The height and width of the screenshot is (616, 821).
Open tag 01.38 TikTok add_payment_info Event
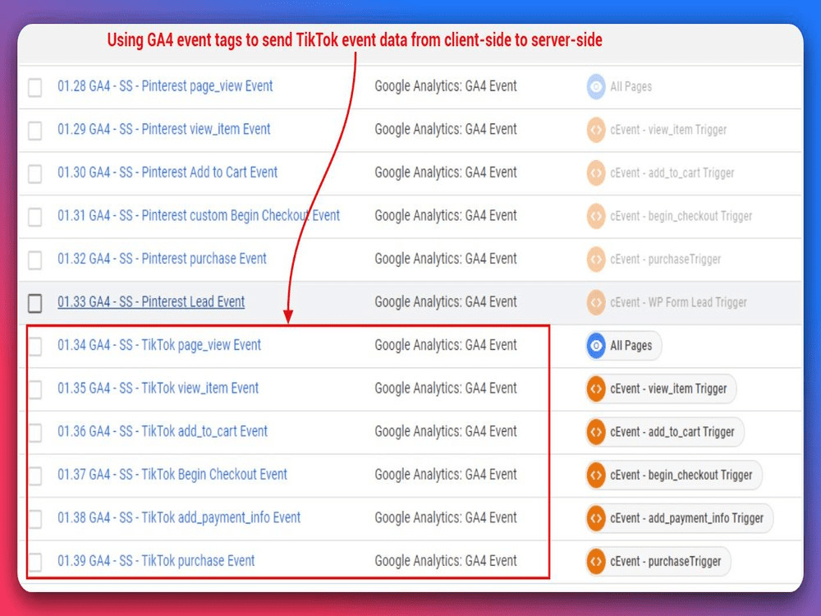[x=179, y=517]
